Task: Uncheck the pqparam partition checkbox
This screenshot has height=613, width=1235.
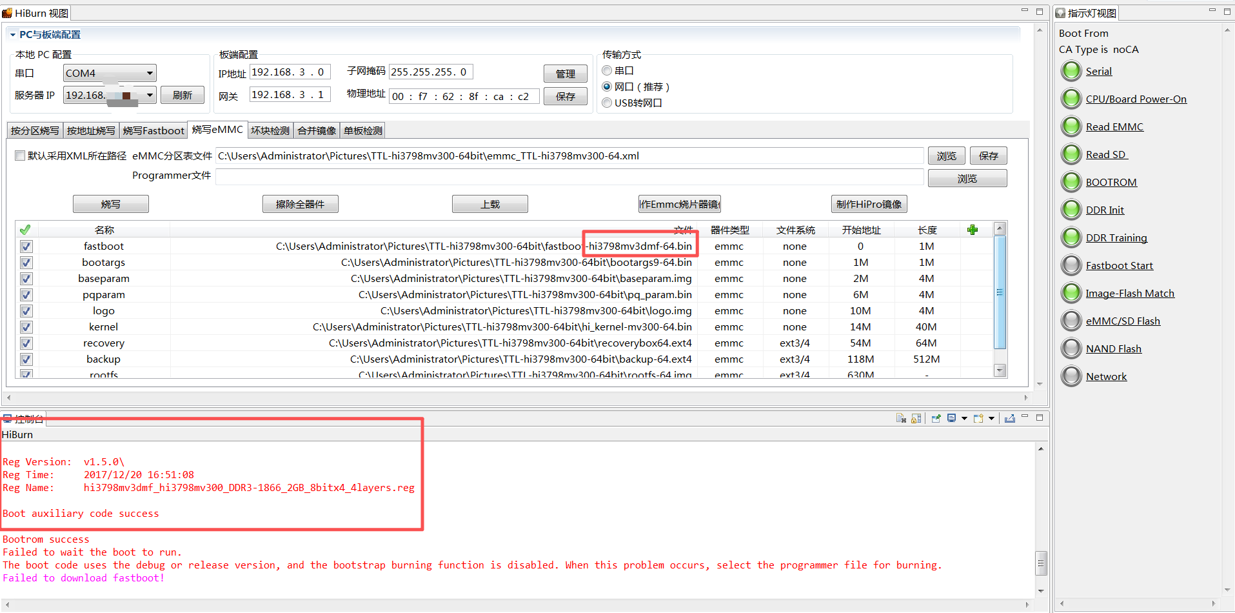Action: tap(26, 295)
